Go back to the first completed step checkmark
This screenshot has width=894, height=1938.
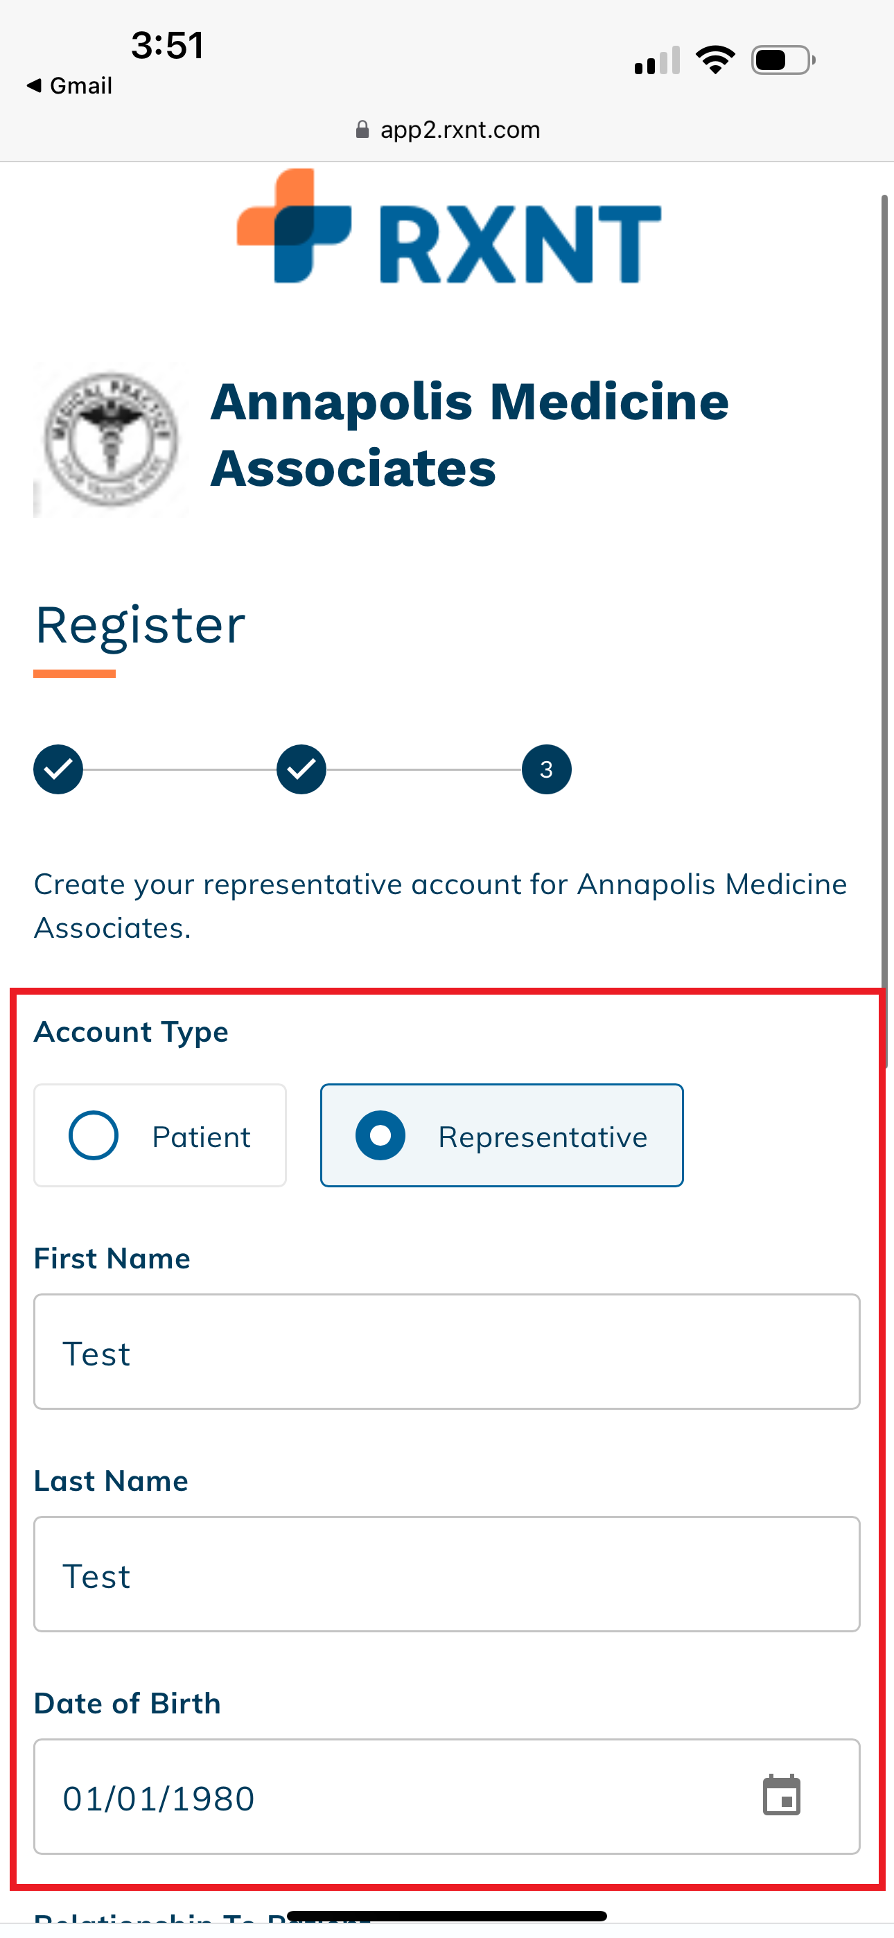(58, 769)
